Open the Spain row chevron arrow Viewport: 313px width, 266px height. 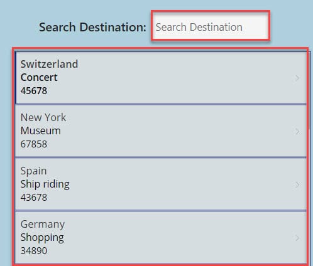(x=297, y=184)
